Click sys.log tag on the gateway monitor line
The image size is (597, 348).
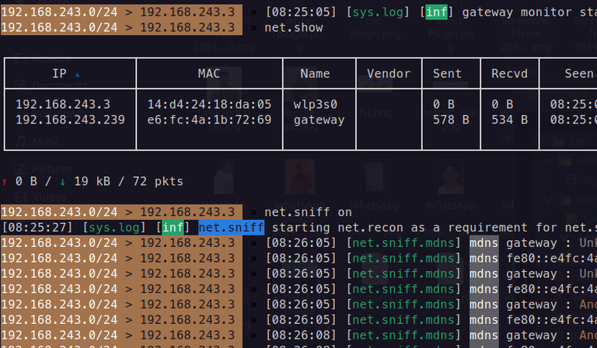(x=378, y=12)
